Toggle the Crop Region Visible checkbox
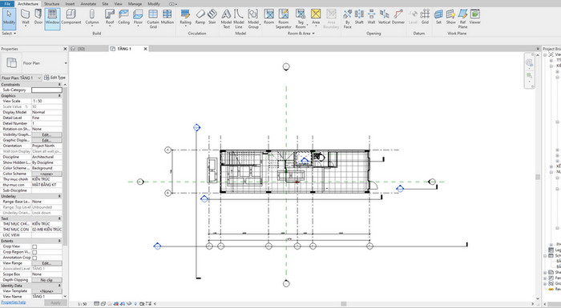 (34, 252)
